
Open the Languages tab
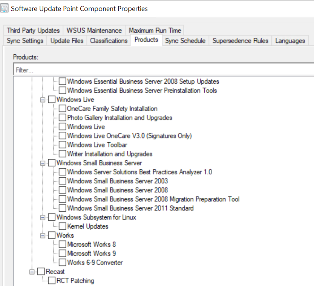pyautogui.click(x=290, y=40)
